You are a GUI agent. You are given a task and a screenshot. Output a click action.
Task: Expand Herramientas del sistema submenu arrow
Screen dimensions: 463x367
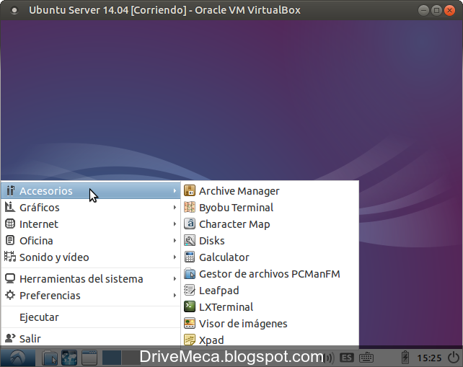[175, 279]
